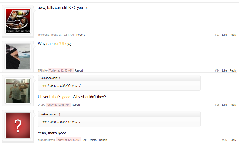Click DR2K's gym selfie avatar

(18, 91)
